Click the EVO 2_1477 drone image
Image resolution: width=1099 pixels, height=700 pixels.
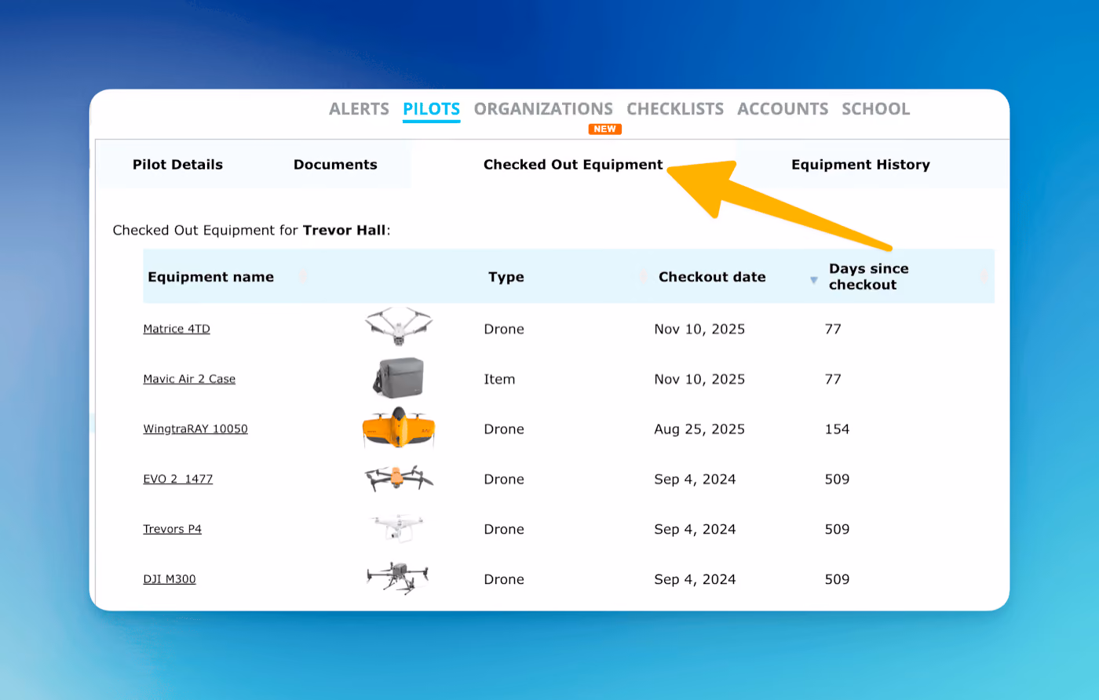pos(399,478)
